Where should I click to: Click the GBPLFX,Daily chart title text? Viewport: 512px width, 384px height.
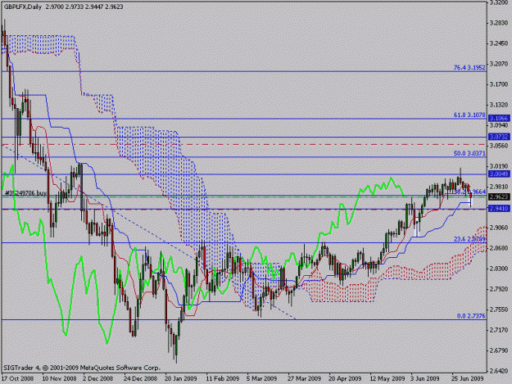(23, 7)
